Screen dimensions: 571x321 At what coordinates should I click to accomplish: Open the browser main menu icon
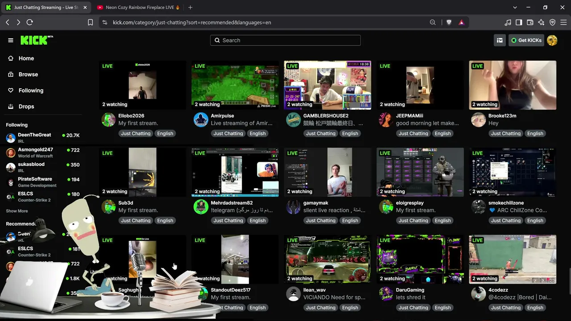[563, 22]
